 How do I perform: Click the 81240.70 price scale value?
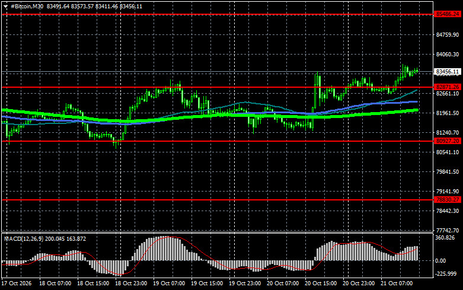click(448, 133)
